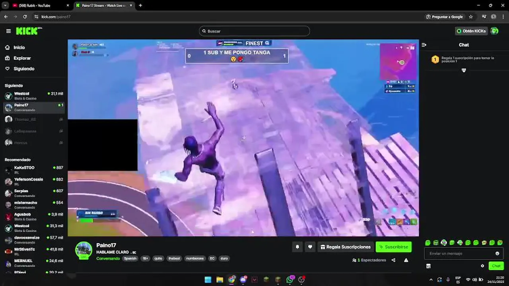Select the thebest tag
The width and height of the screenshot is (509, 286).
coord(174,259)
